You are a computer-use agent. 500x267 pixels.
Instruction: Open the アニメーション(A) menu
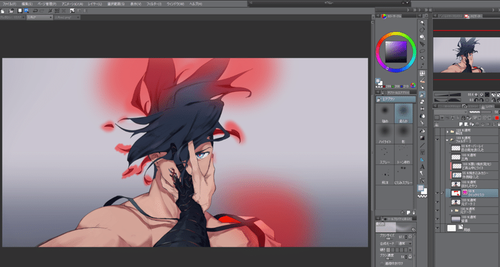tap(72, 4)
